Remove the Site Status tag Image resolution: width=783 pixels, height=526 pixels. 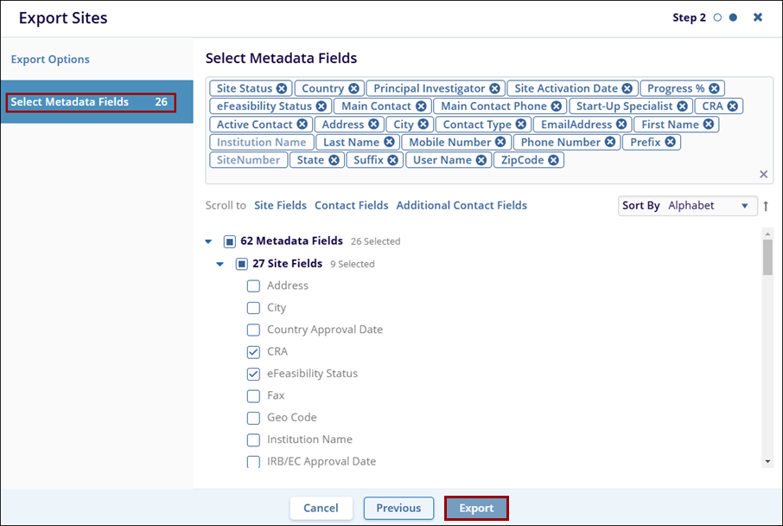point(281,88)
